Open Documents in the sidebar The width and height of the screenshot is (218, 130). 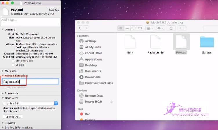[x=93, y=71]
